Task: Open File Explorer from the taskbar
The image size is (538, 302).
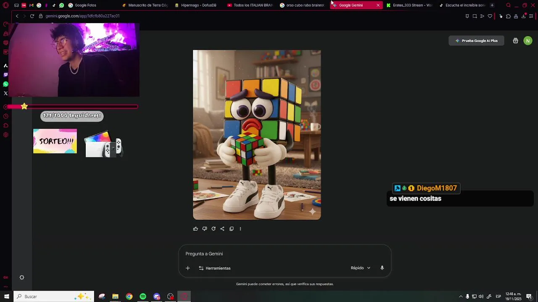Action: coord(115,297)
